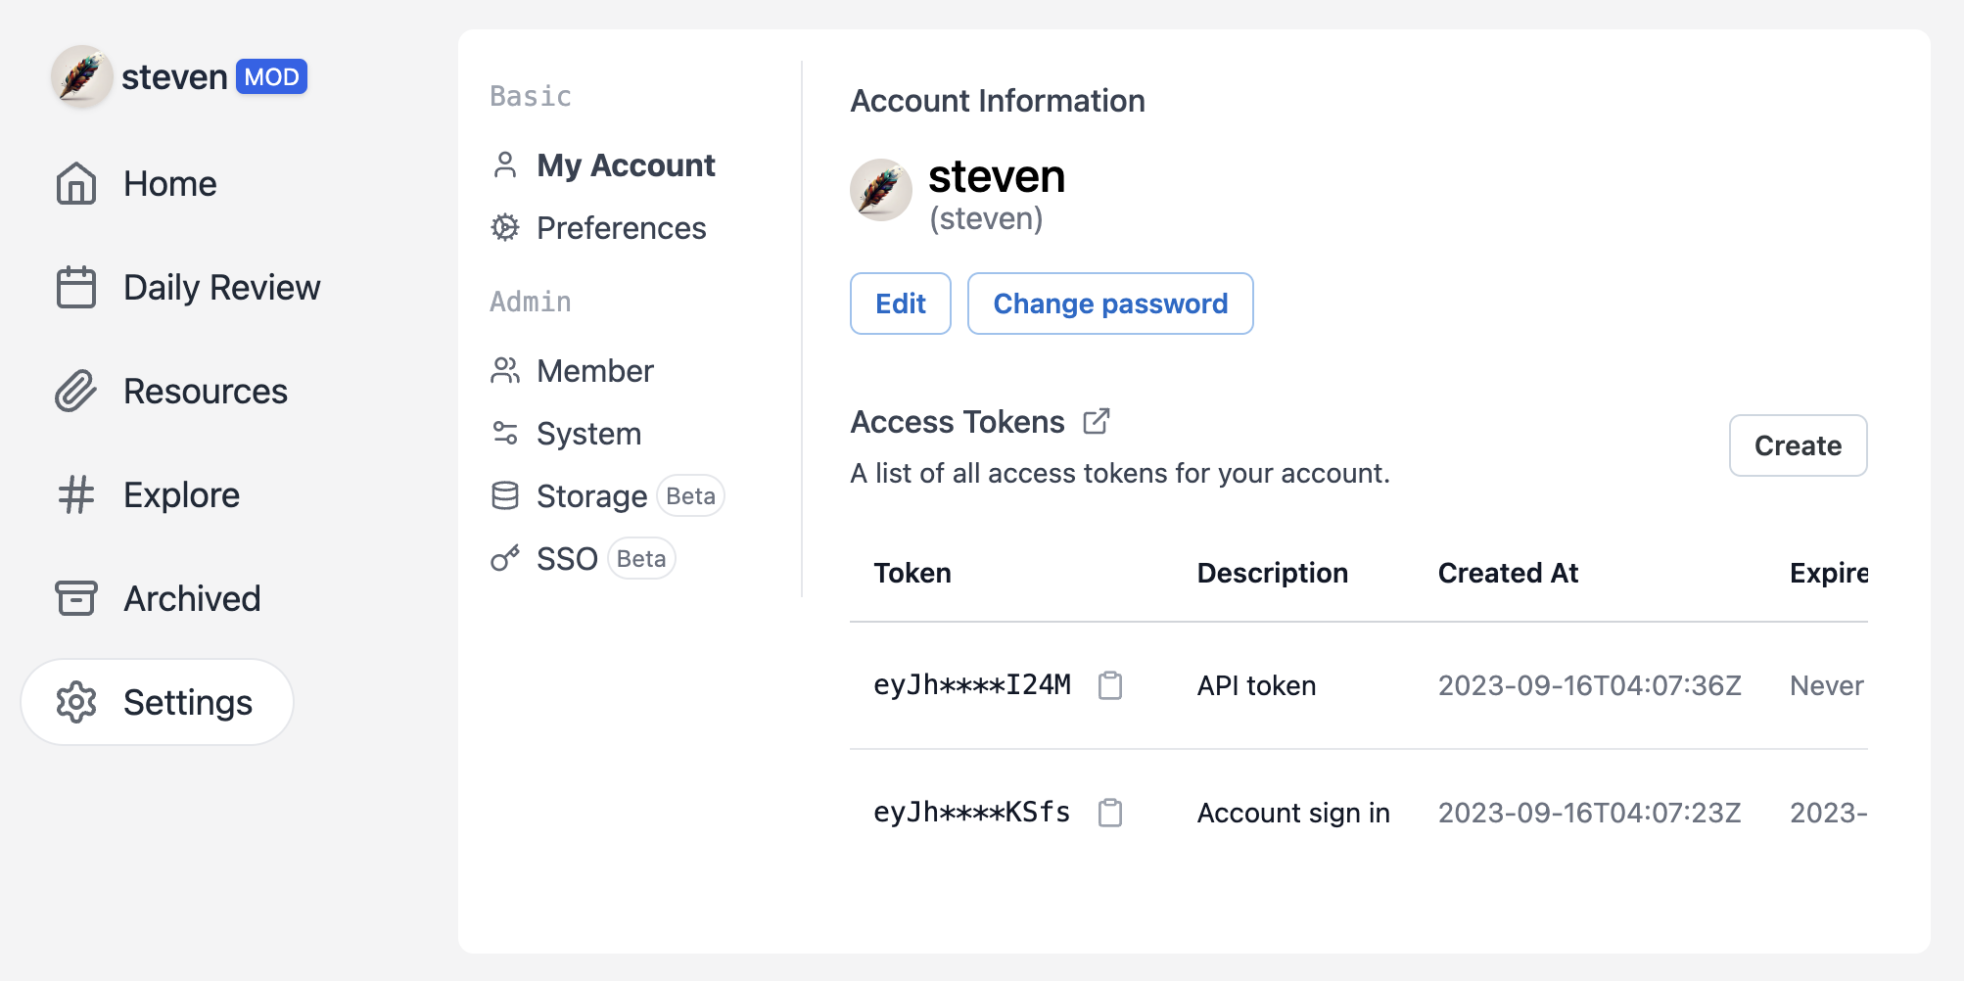Open Access Tokens external link icon
Screen dimensions: 1964x981
point(1097,421)
